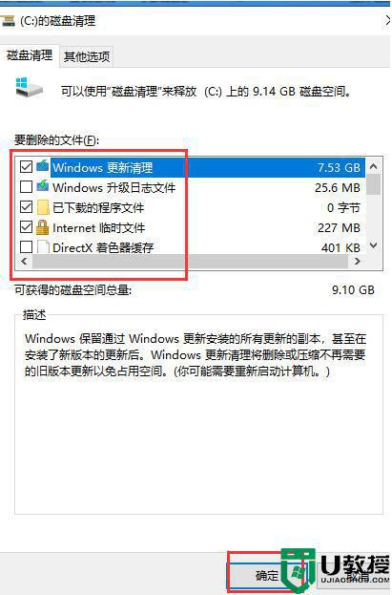Uncheck the Windows 更新清理 checkbox

pyautogui.click(x=26, y=166)
